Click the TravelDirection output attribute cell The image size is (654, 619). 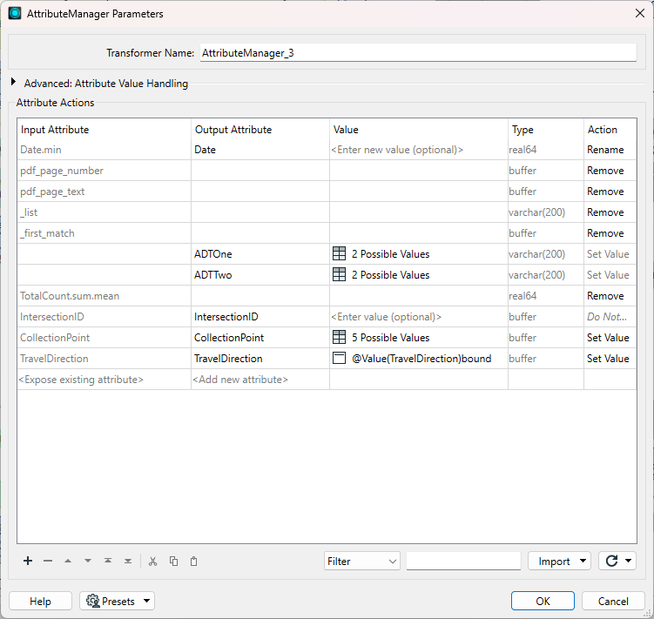260,359
